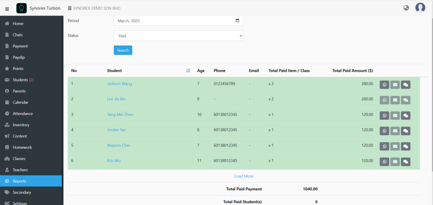Screen dimensions: 433x205
Task: Open Inventory in sidebar
Action: point(31,125)
